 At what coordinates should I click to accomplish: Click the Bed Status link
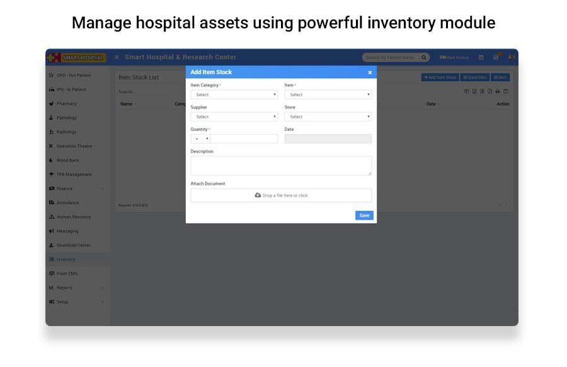[454, 57]
